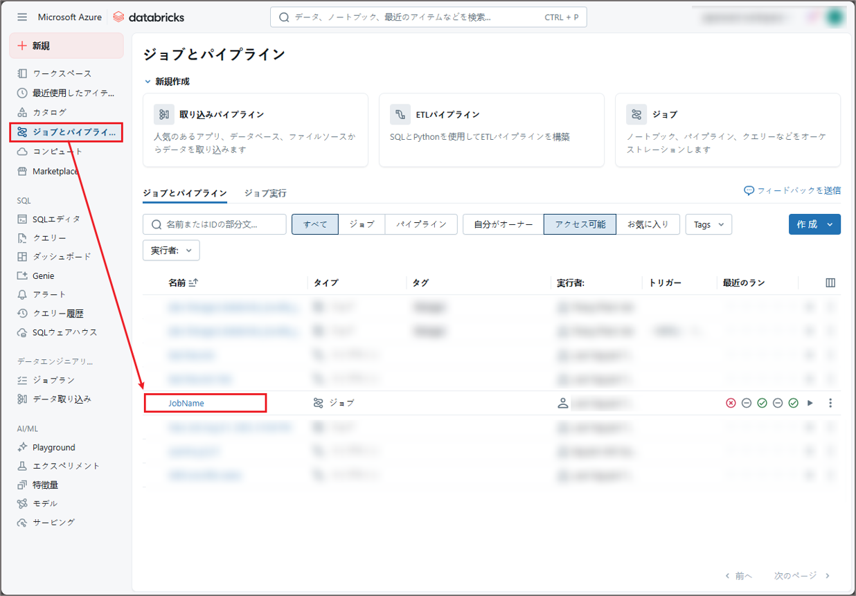The height and width of the screenshot is (596, 856).
Task: Click the ETLパイプライン card
Action: click(x=492, y=130)
